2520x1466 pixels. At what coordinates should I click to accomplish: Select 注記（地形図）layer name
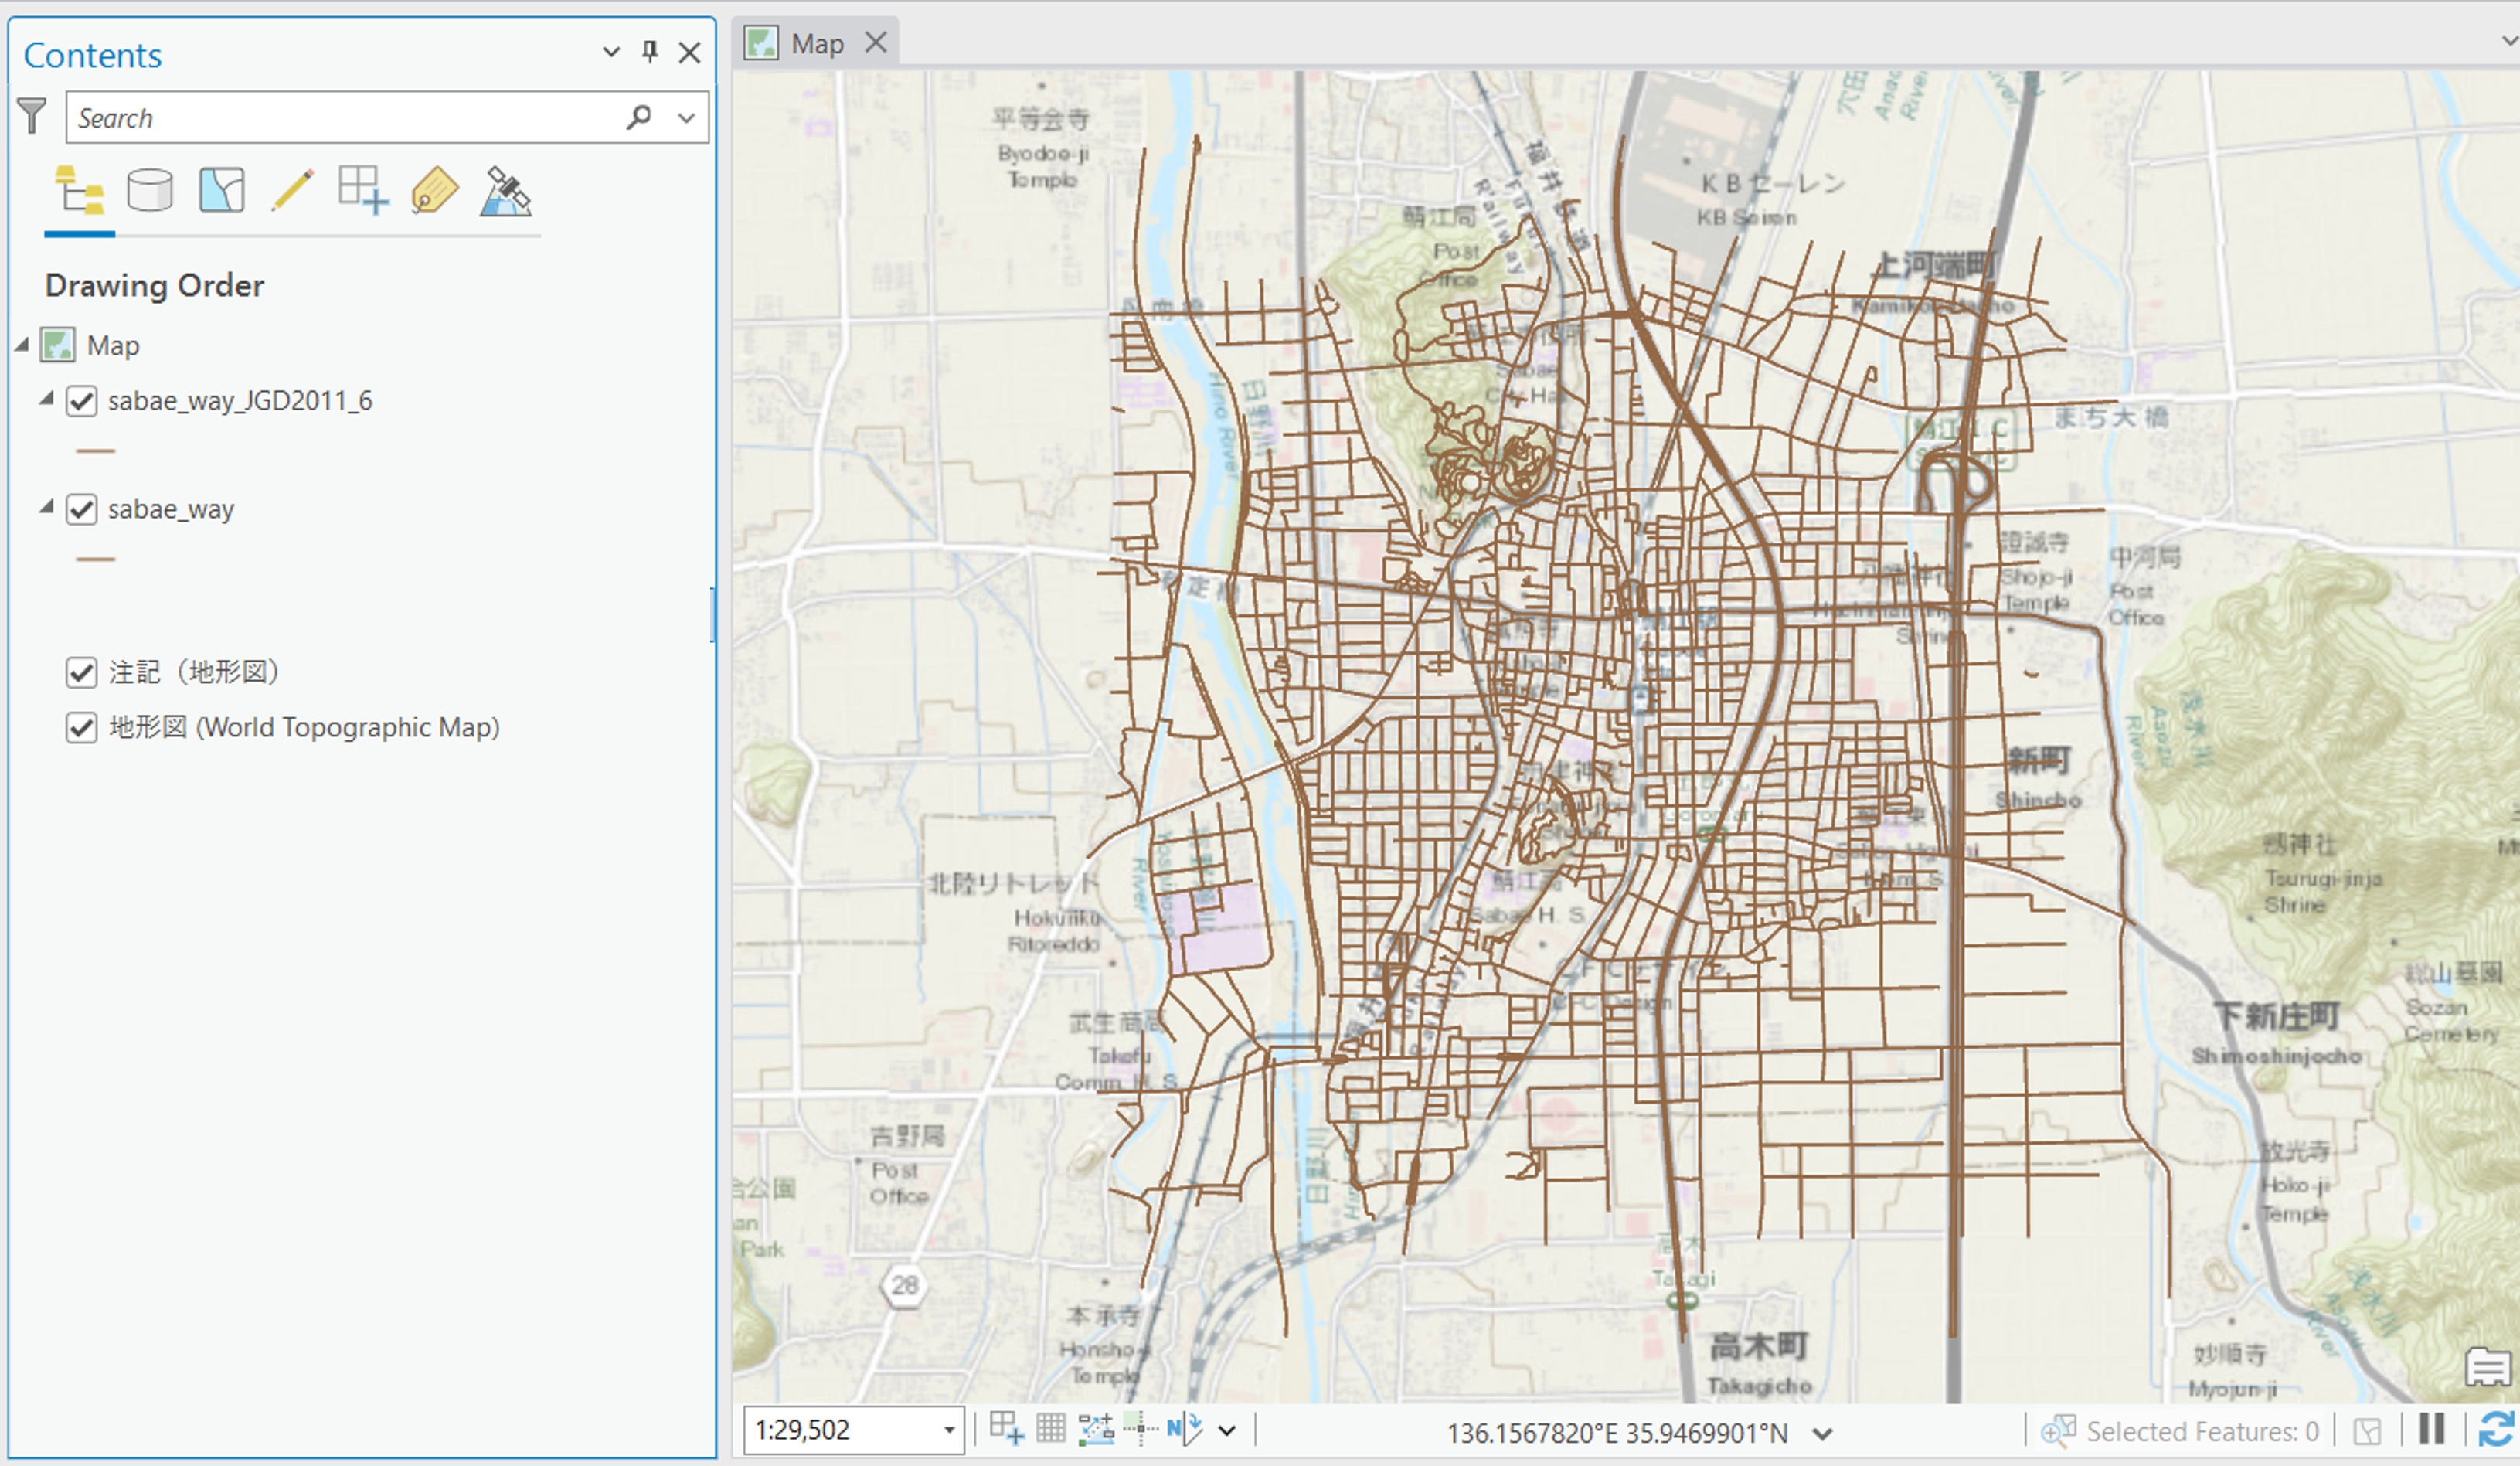[193, 672]
